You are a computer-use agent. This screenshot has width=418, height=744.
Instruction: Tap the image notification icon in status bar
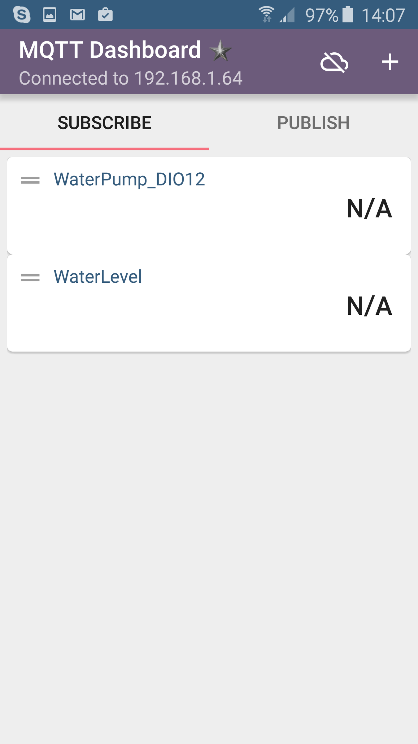click(50, 15)
